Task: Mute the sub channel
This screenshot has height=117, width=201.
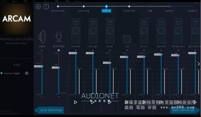Action: coord(127,50)
